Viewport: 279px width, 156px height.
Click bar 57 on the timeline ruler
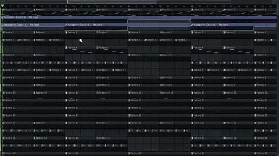255,6
